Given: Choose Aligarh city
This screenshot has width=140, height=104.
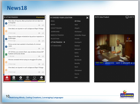Looking at the screenshot, I should (77, 28).
